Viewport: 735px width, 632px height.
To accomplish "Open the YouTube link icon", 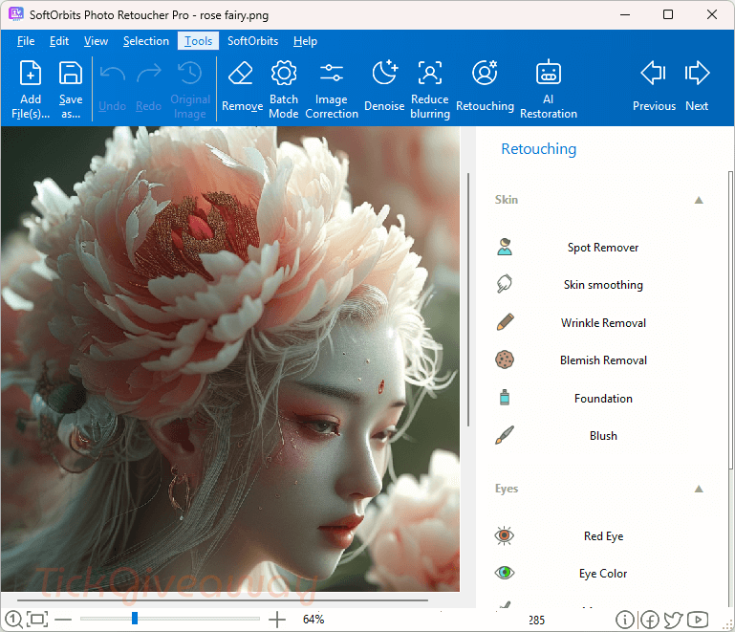I will [x=698, y=620].
